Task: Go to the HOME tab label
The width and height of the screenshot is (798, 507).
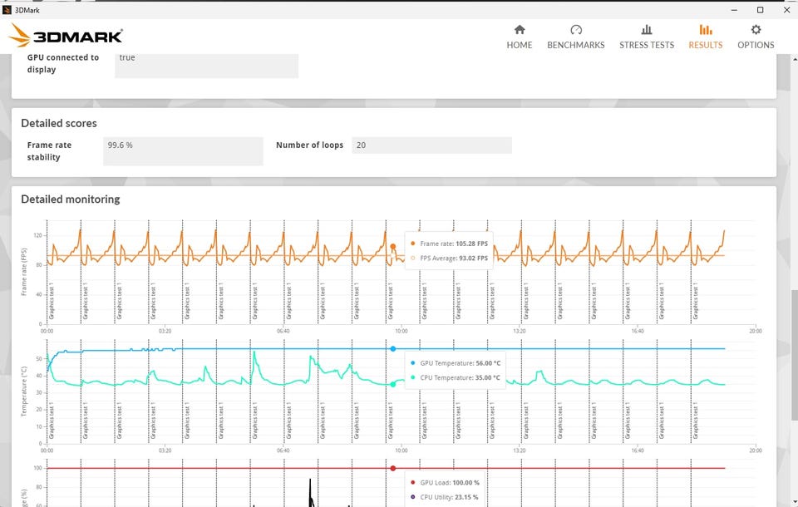Action: [x=519, y=45]
